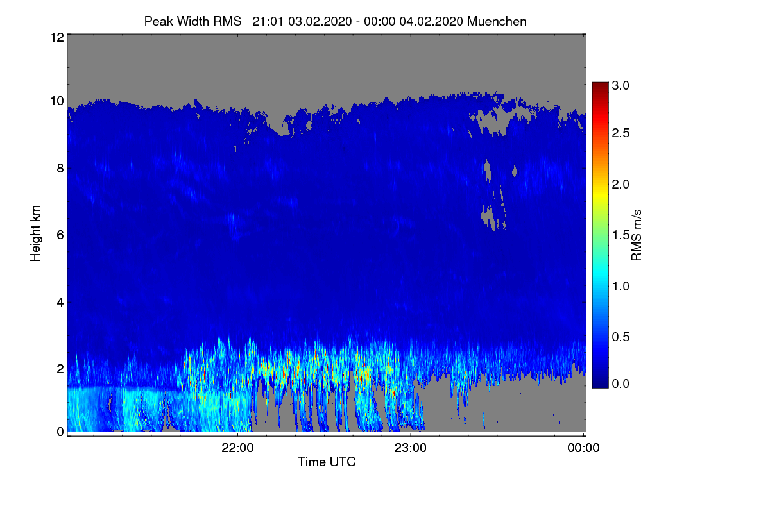Click the '22:00' time axis tick label
Viewport: 770px width, 513px height.
click(x=237, y=448)
